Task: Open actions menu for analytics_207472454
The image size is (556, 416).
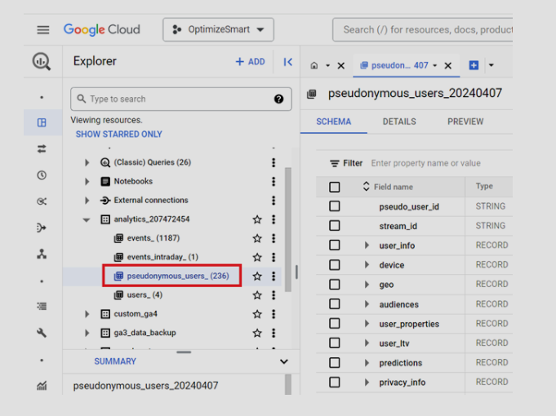Action: click(274, 219)
